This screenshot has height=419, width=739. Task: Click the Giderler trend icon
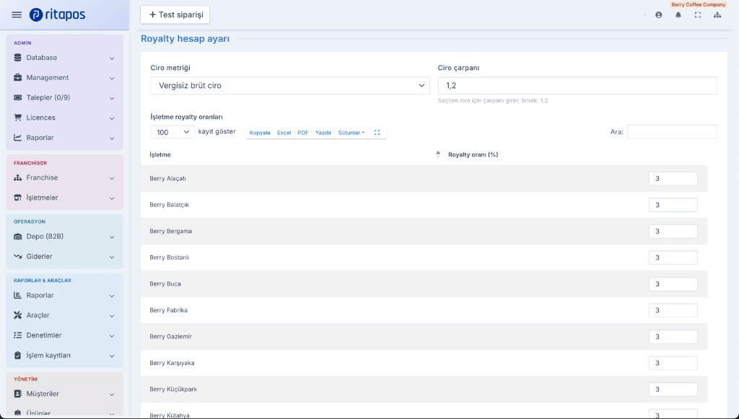[18, 257]
